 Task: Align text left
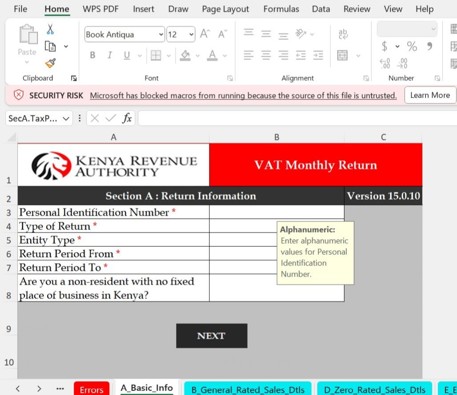(x=249, y=55)
